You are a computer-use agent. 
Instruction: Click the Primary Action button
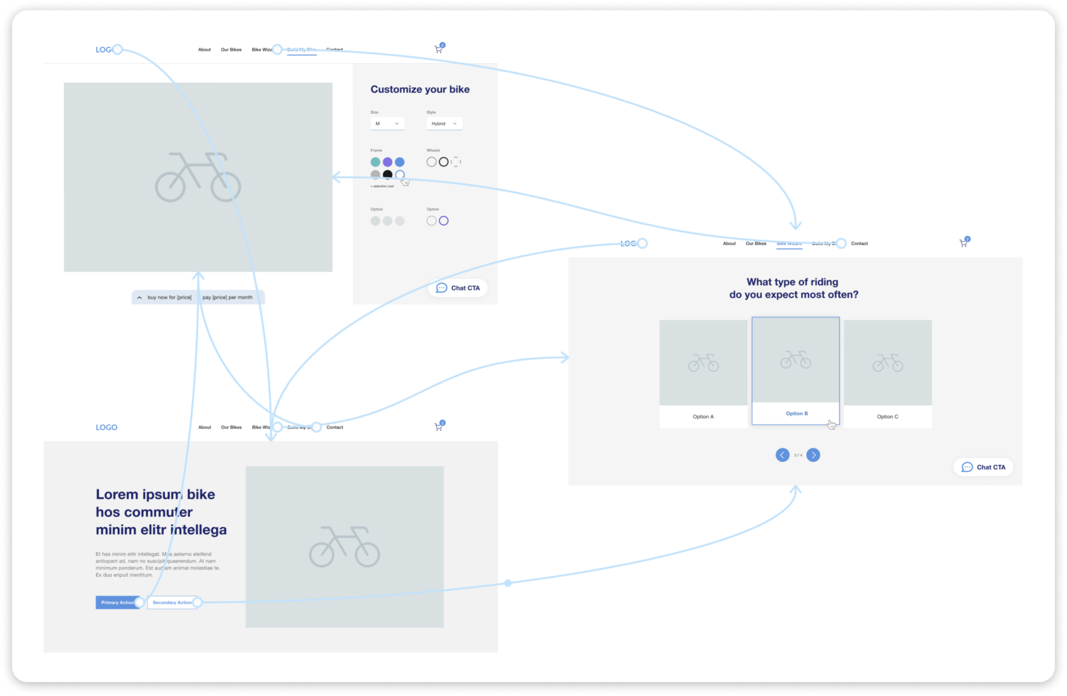tap(118, 602)
